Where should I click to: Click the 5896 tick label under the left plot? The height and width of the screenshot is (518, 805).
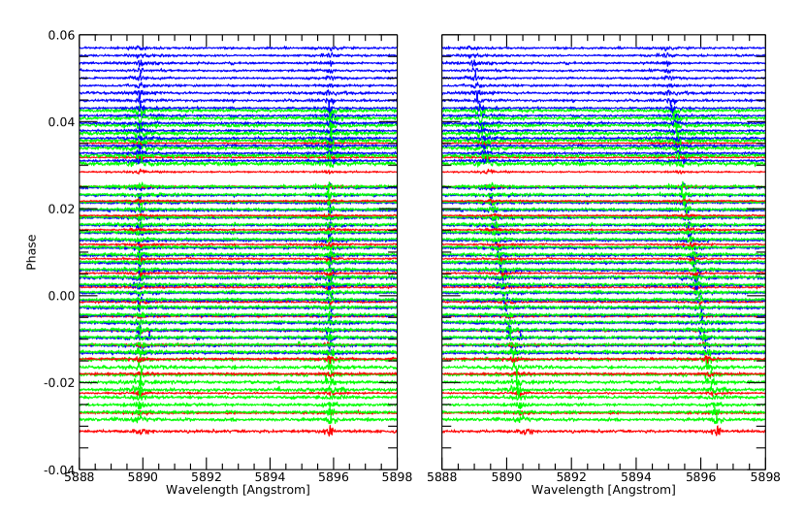tap(334, 477)
